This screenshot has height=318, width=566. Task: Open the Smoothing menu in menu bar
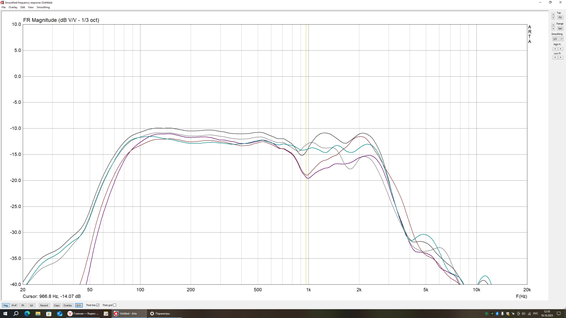(x=43, y=7)
